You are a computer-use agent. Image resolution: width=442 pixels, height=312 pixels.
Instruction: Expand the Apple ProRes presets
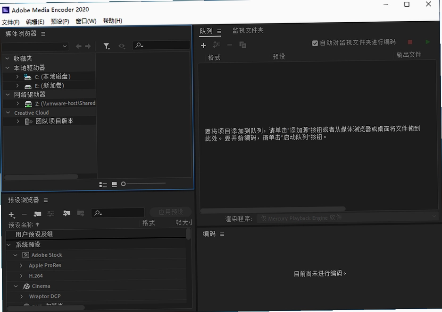(21, 266)
